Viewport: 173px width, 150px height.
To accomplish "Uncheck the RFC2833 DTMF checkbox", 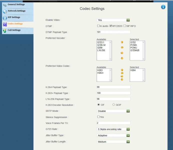I will click(x=111, y=26).
